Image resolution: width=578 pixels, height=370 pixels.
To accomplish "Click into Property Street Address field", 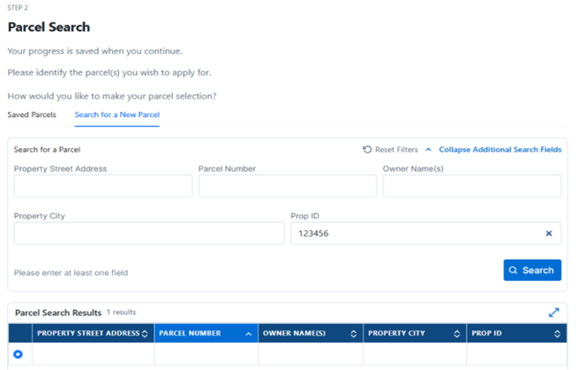I will coord(102,186).
